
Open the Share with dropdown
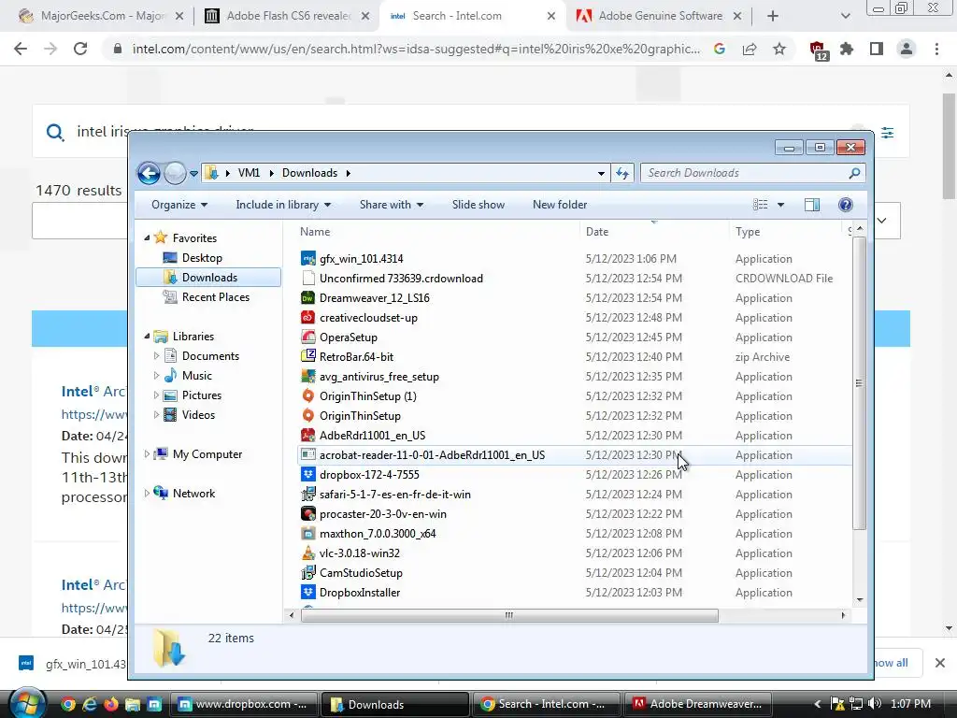pos(392,205)
